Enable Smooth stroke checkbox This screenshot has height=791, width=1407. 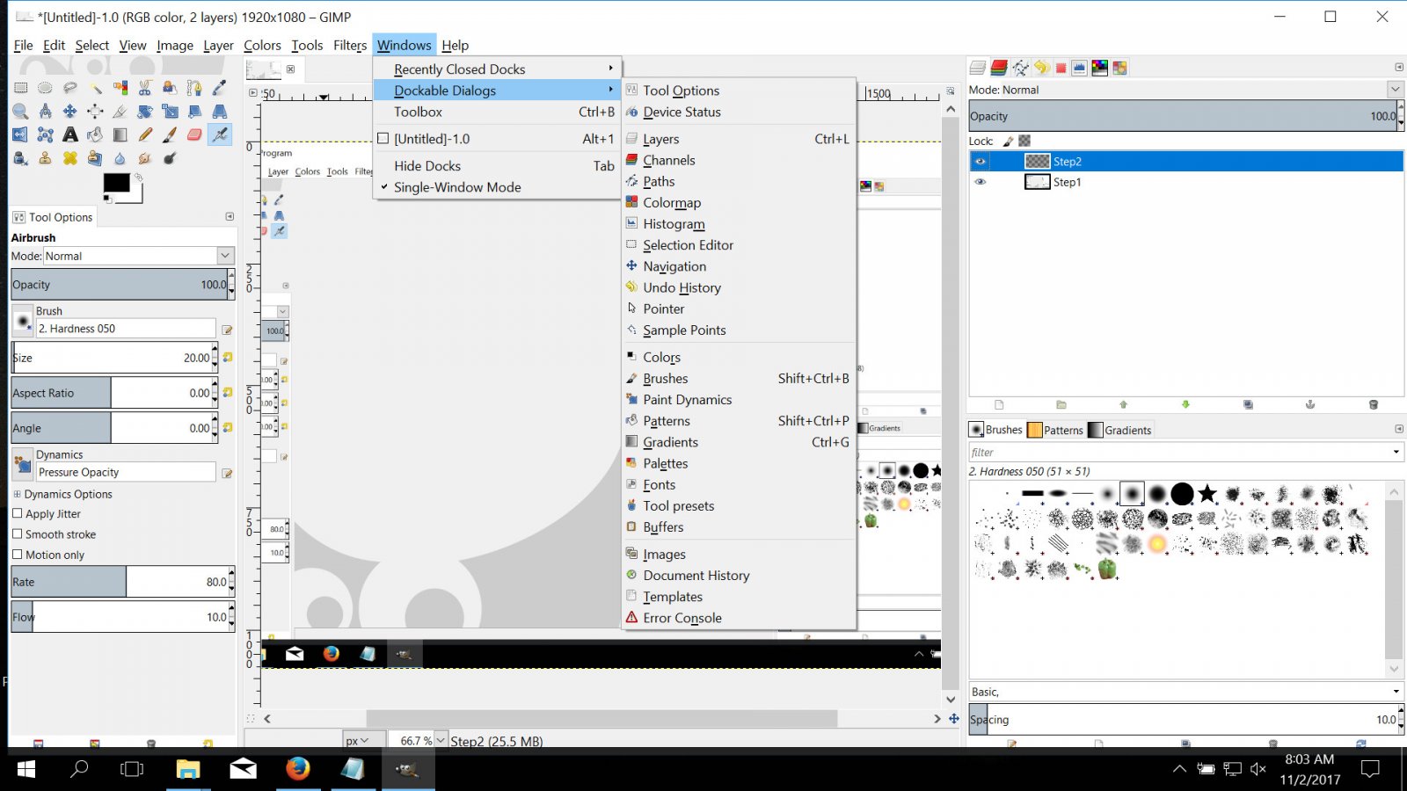[x=17, y=533]
